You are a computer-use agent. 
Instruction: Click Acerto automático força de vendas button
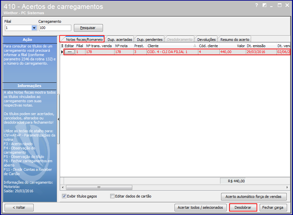point(254,197)
